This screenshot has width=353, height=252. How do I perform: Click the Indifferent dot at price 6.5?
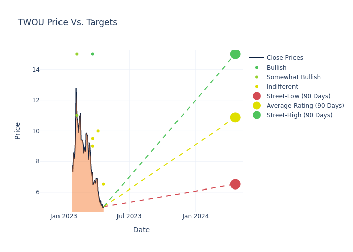[x=103, y=184]
